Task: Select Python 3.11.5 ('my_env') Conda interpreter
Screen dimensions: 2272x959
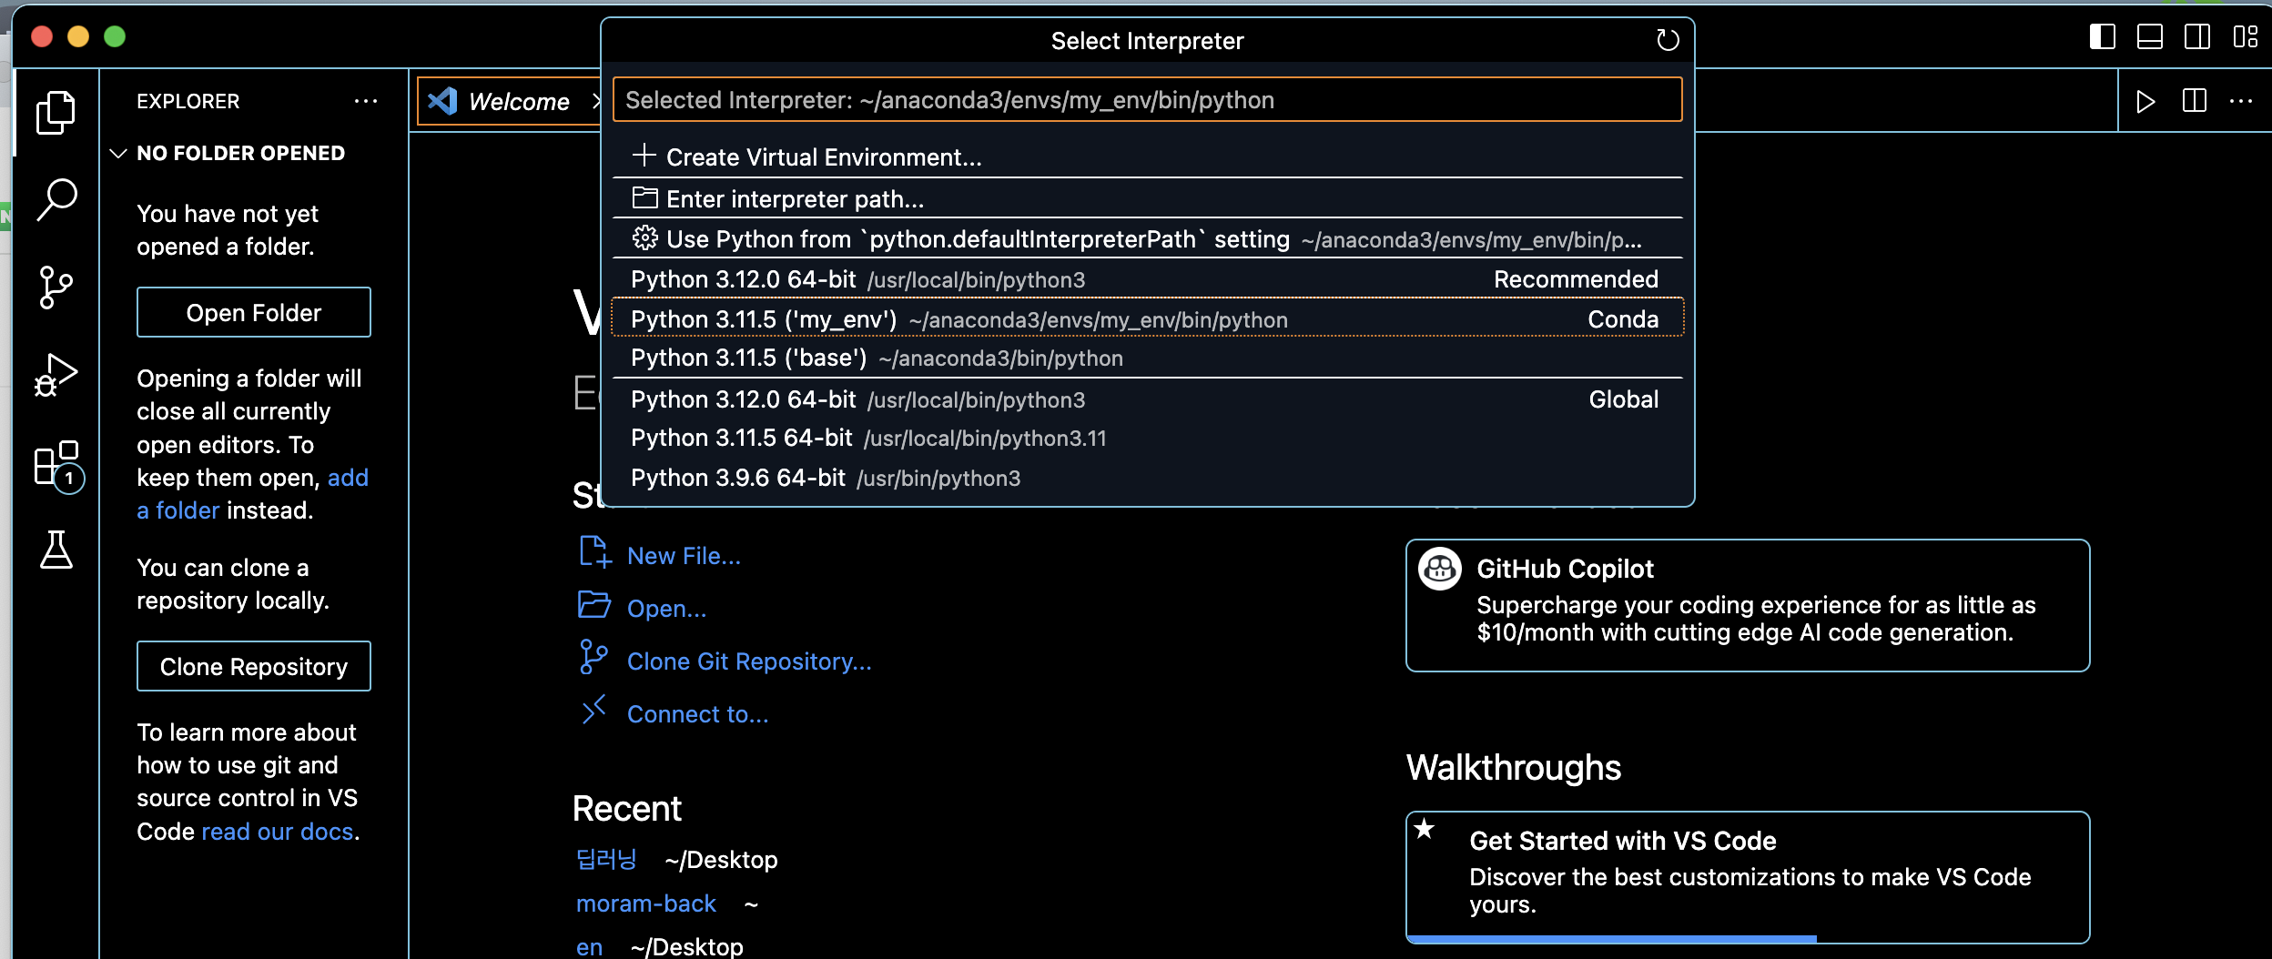Action: click(x=1147, y=318)
